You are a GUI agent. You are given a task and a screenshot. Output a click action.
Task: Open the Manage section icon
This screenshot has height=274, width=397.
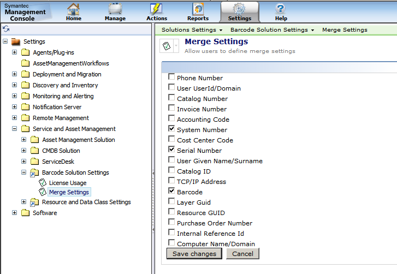pyautogui.click(x=115, y=9)
